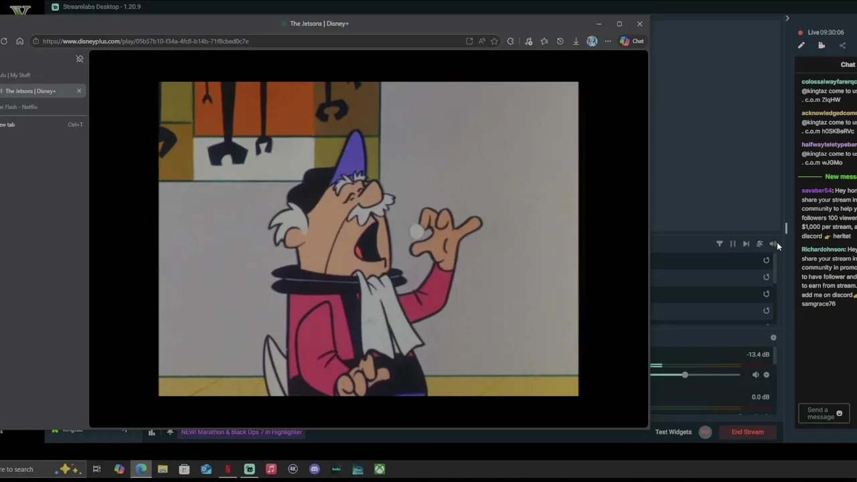857x482 pixels.
Task: Click the halfwayteletypebar chat username
Action: coord(829,145)
